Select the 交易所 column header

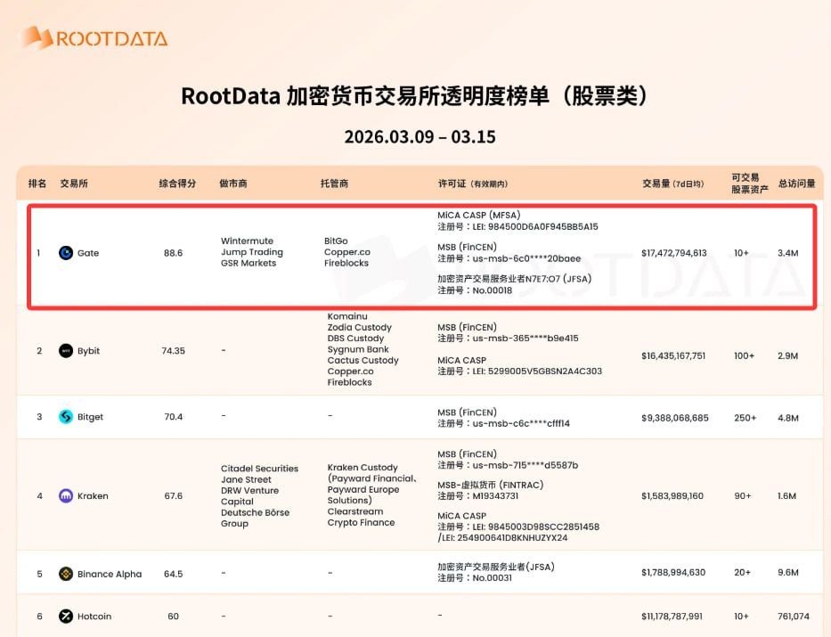tap(74, 184)
